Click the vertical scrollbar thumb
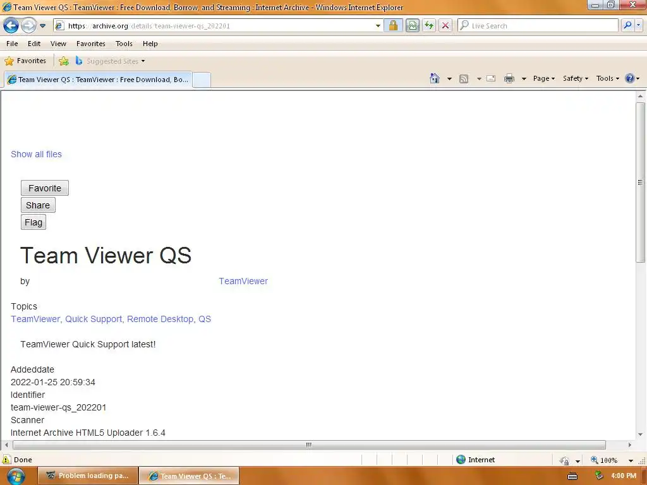This screenshot has width=647, height=485. click(x=641, y=182)
